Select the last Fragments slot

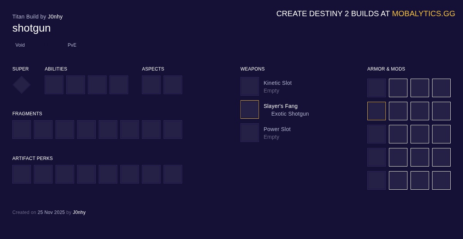click(173, 130)
